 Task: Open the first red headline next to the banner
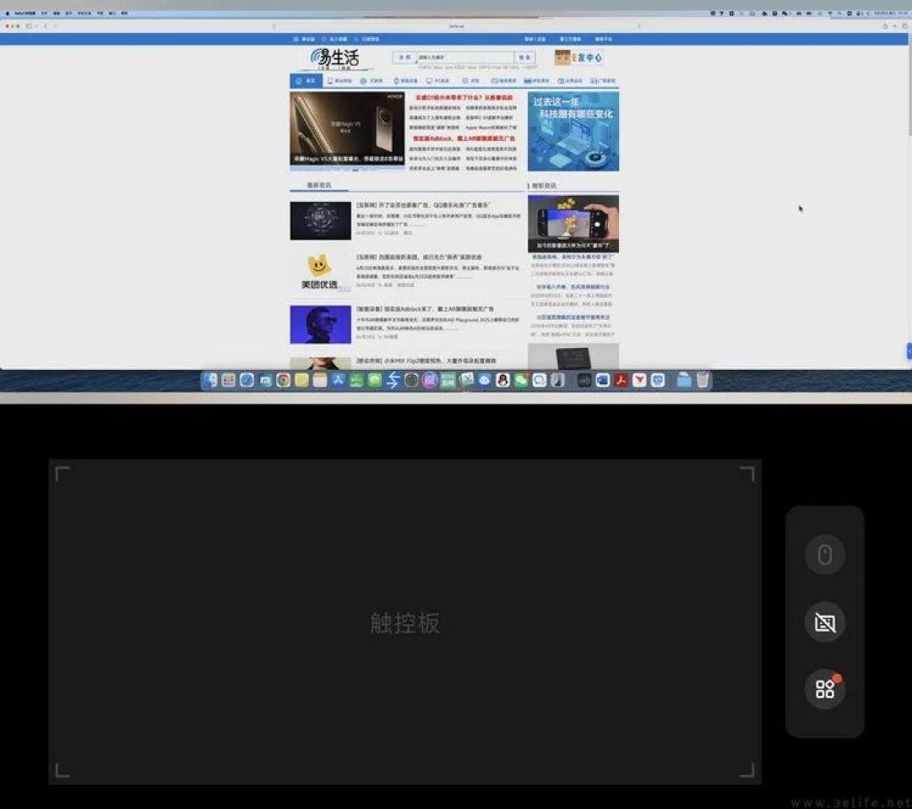464,98
